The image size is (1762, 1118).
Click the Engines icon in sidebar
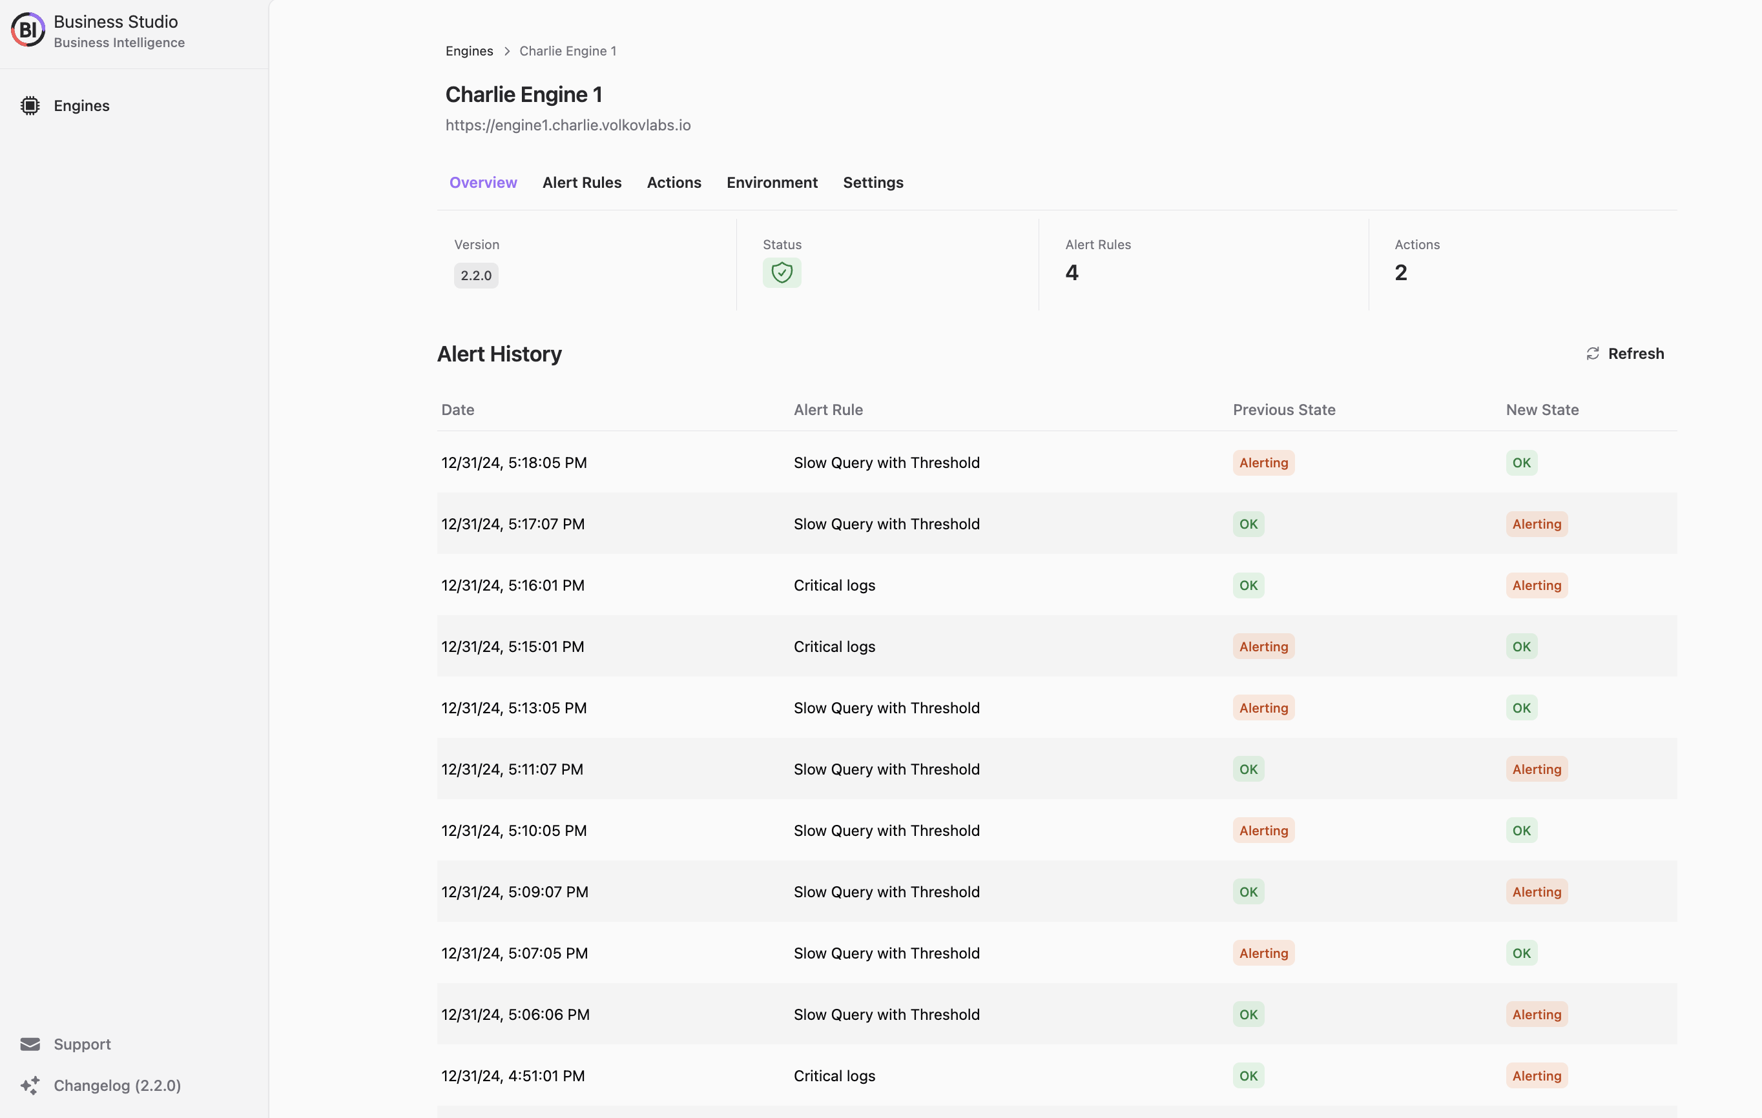pos(30,105)
